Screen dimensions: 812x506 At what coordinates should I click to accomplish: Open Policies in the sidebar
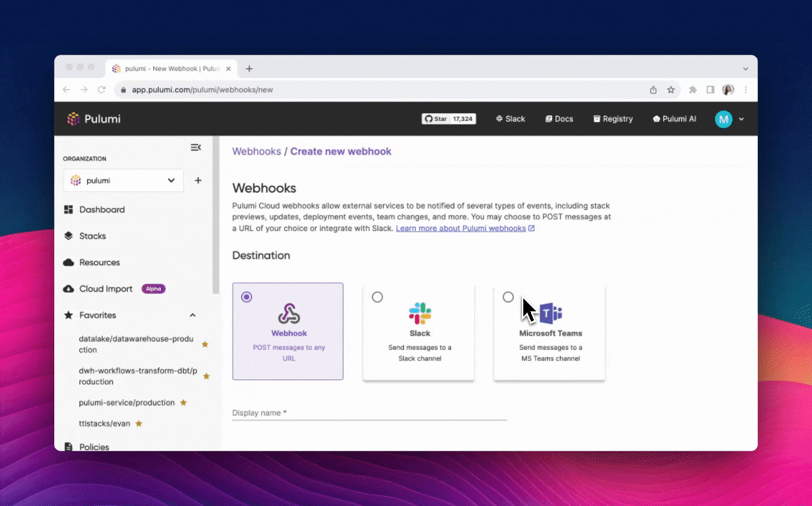point(93,446)
